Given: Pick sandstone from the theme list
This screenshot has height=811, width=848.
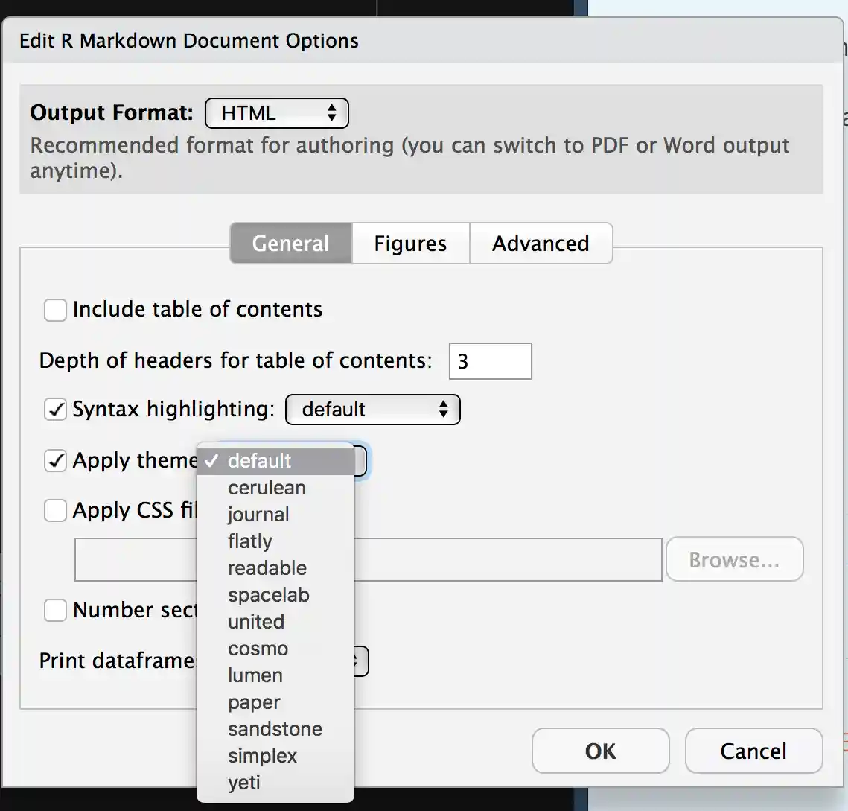Looking at the screenshot, I should 275,729.
